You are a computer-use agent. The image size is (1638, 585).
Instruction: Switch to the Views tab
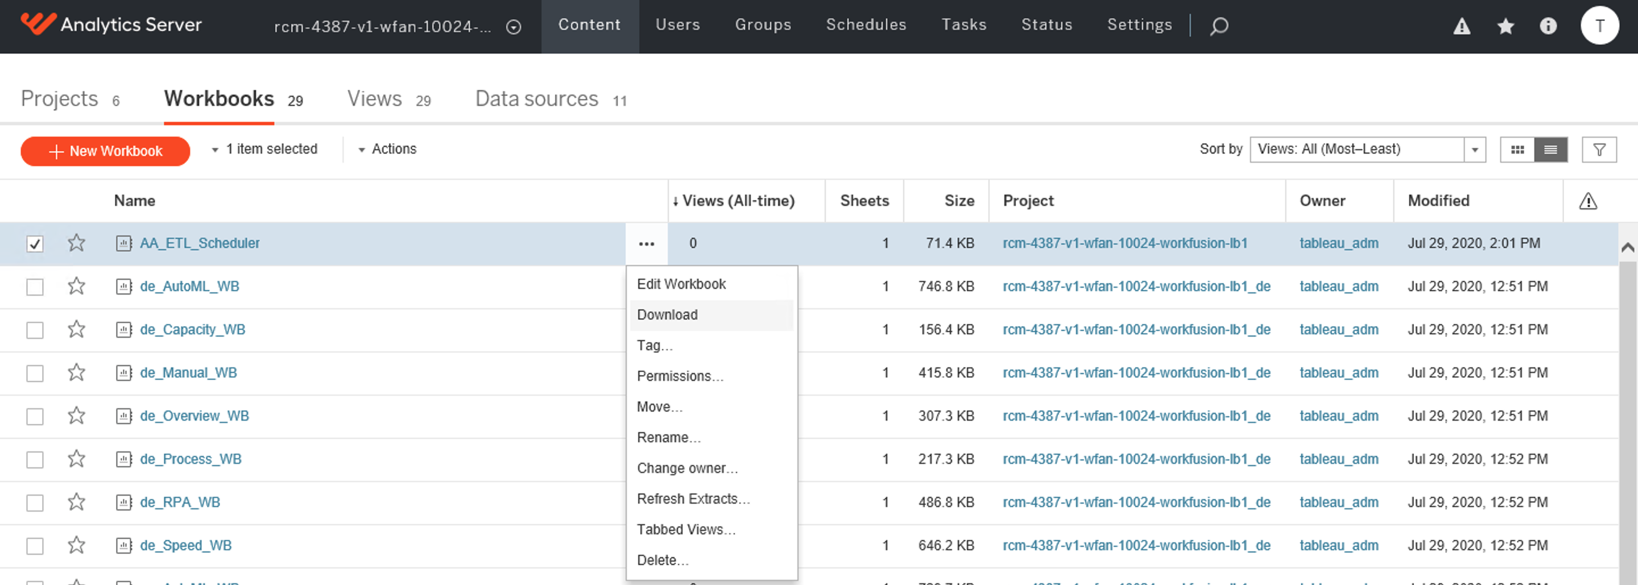388,99
